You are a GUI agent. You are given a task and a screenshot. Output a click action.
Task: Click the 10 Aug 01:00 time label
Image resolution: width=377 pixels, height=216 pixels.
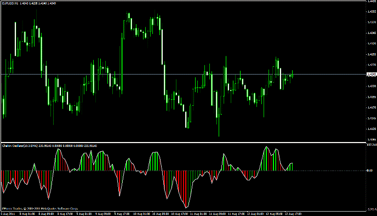point(141,214)
